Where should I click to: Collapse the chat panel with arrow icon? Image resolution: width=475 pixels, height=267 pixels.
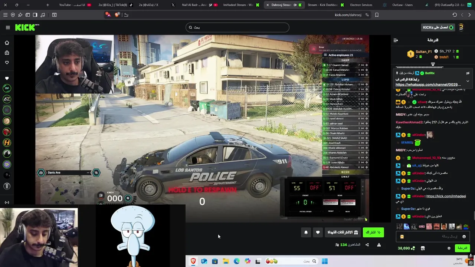(396, 40)
